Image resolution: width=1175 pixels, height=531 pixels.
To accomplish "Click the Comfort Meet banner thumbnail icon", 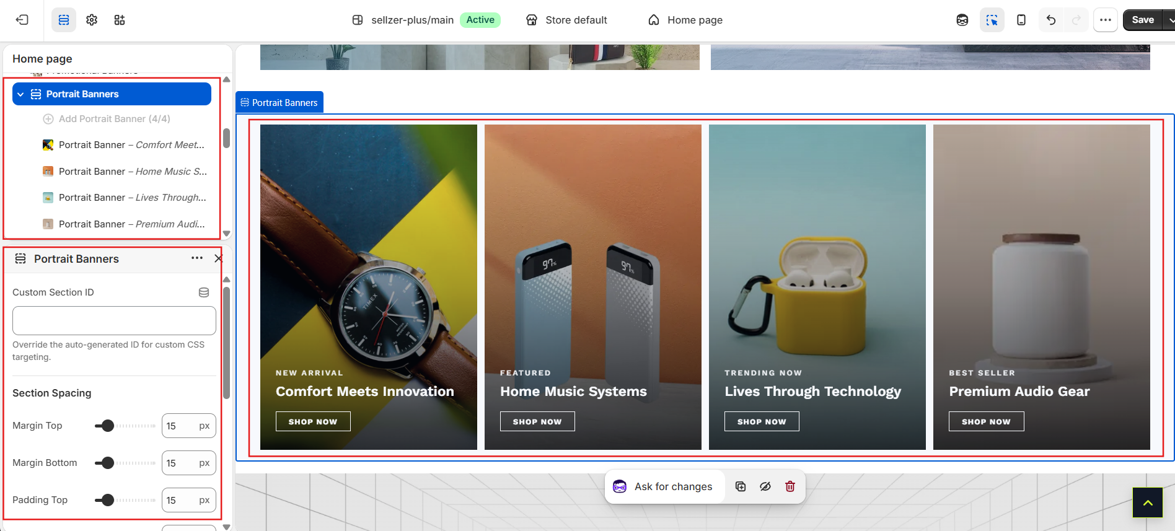I will [x=48, y=145].
